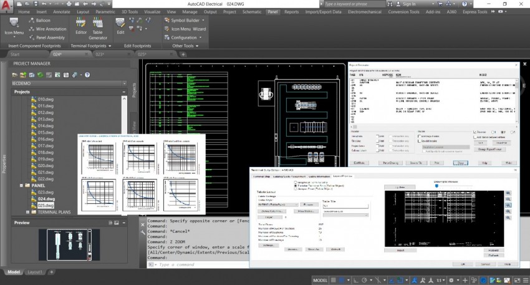
Task: Select 025.dwg in the project tree
Action: 46,206
